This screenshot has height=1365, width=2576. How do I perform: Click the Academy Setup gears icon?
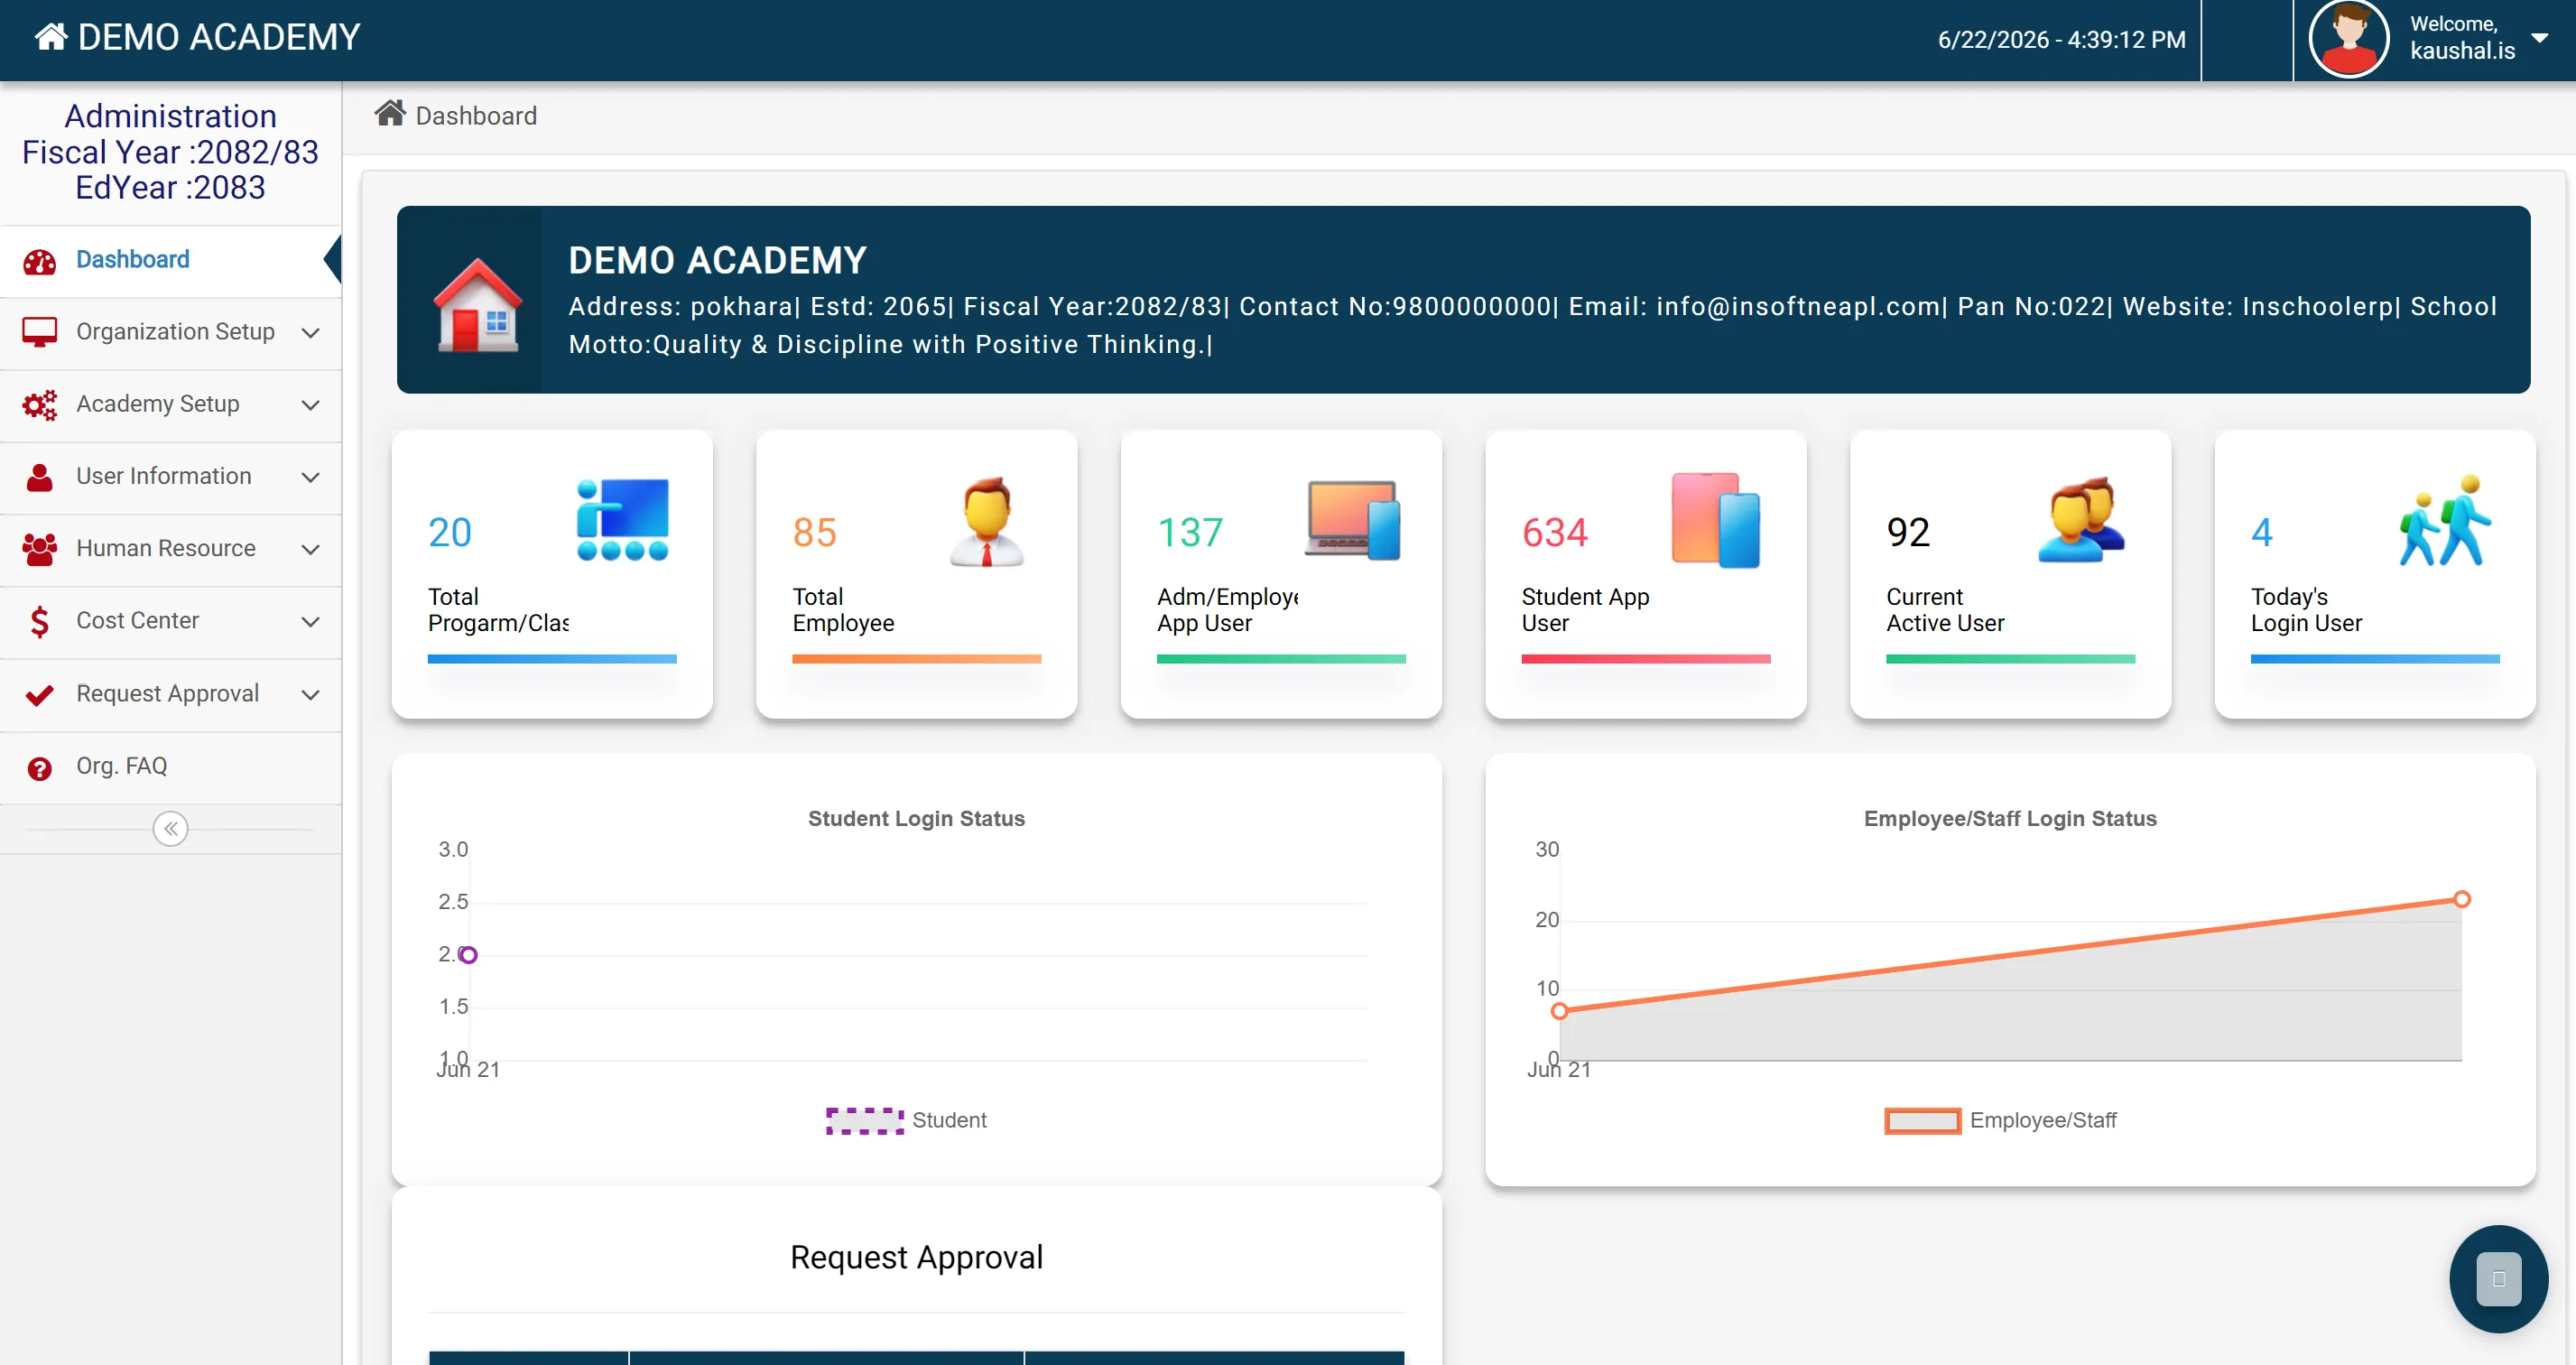tap(40, 405)
